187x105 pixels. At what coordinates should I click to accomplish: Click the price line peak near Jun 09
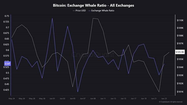[93, 18]
